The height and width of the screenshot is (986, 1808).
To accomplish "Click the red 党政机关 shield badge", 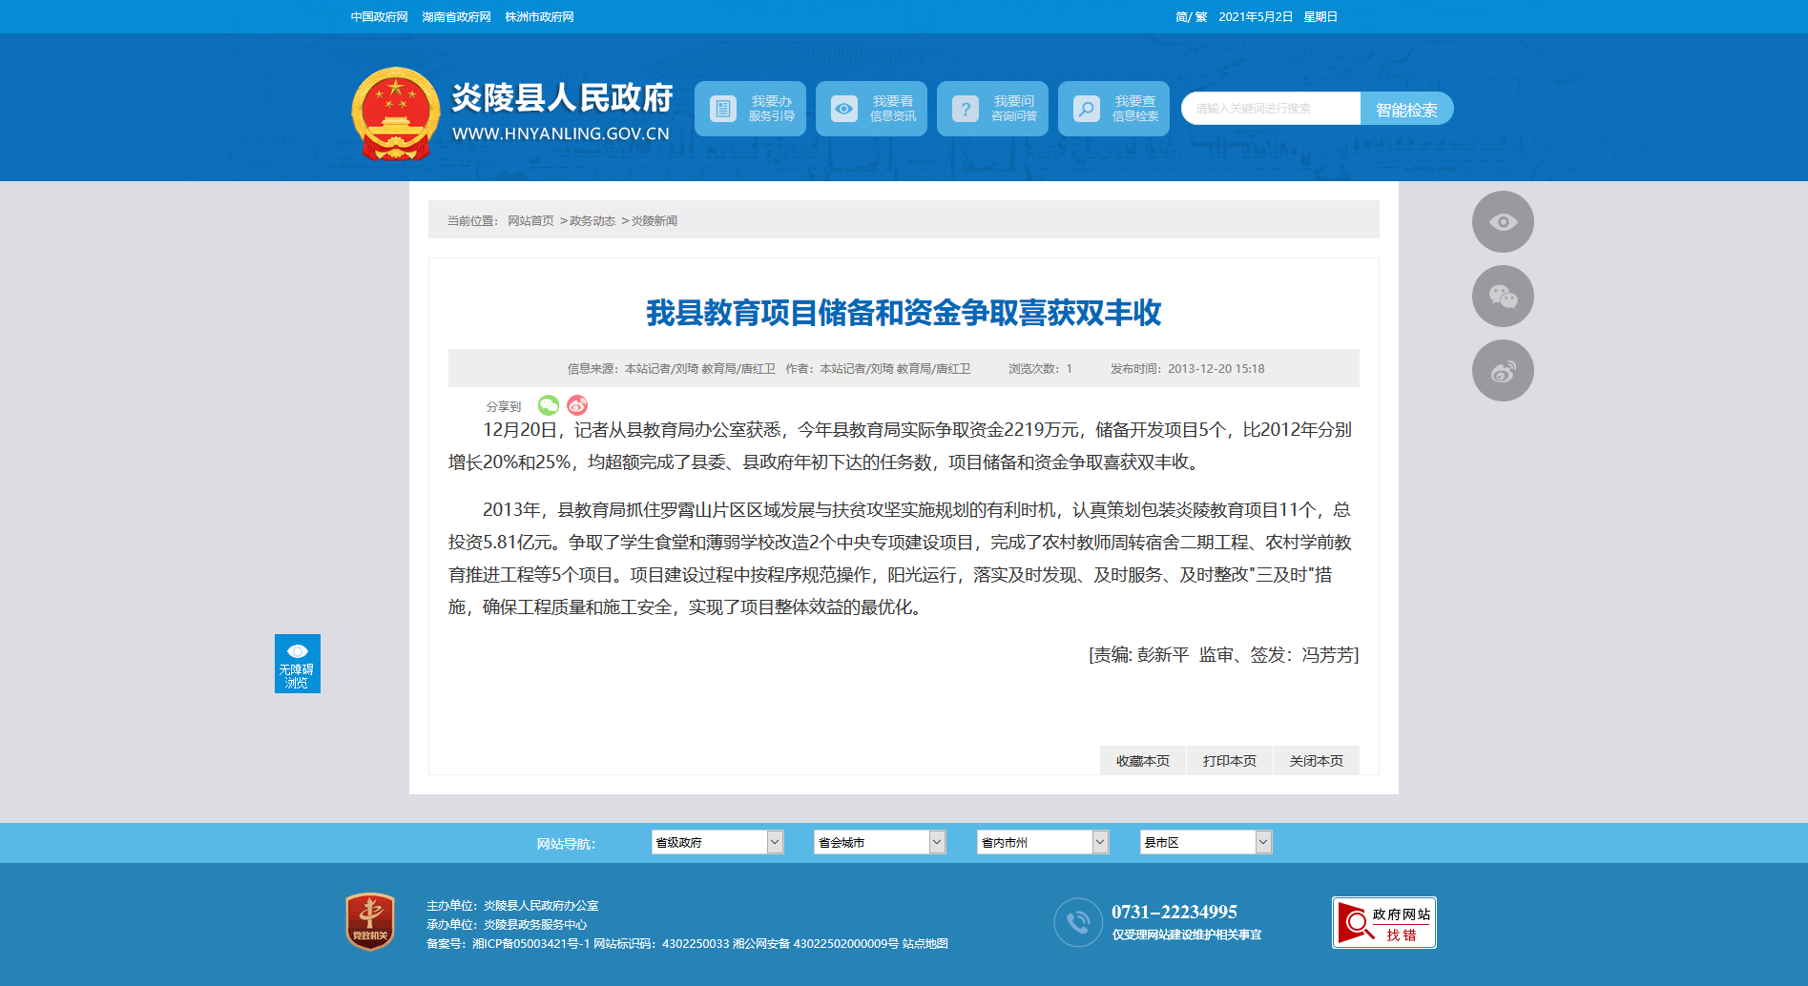I will coord(370,922).
